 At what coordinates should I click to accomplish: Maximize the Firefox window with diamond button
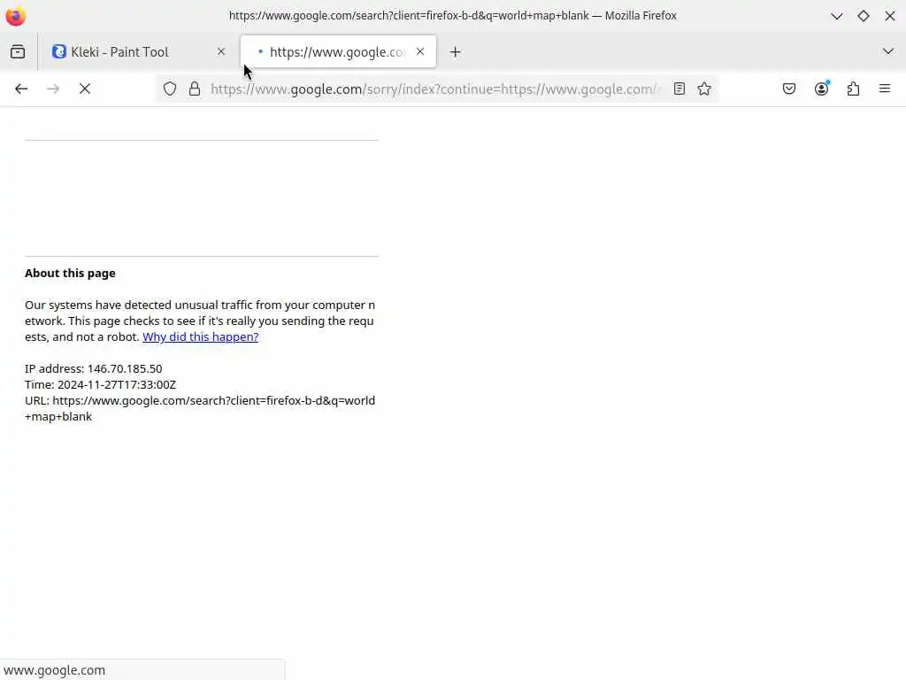tap(864, 16)
